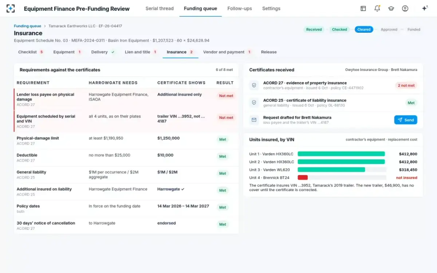Image resolution: width=437 pixels, height=273 pixels.
Task: Open the Release tab
Action: point(269,52)
